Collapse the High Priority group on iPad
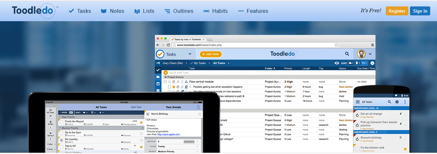 pyautogui.click(x=60, y=117)
